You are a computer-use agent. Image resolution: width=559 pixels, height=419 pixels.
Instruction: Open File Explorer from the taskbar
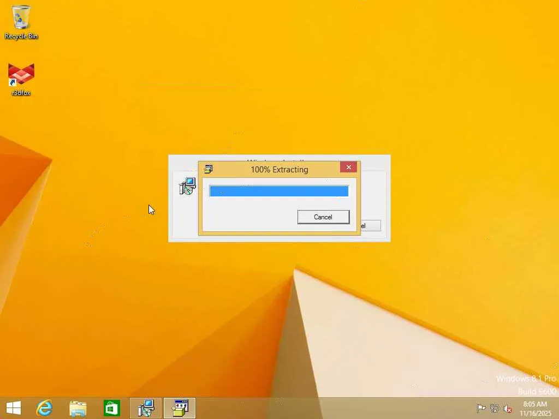click(x=78, y=408)
